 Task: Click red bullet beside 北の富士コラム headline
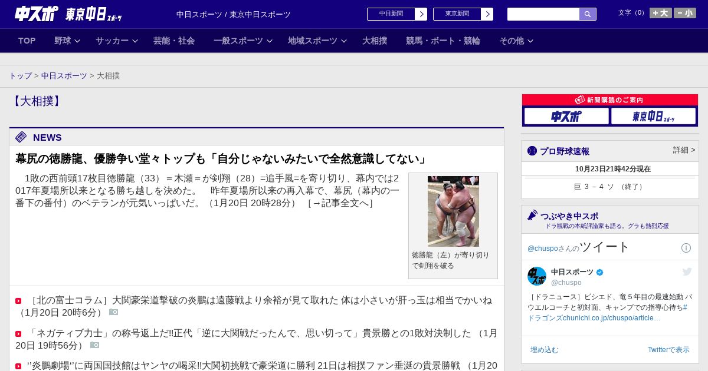18,301
